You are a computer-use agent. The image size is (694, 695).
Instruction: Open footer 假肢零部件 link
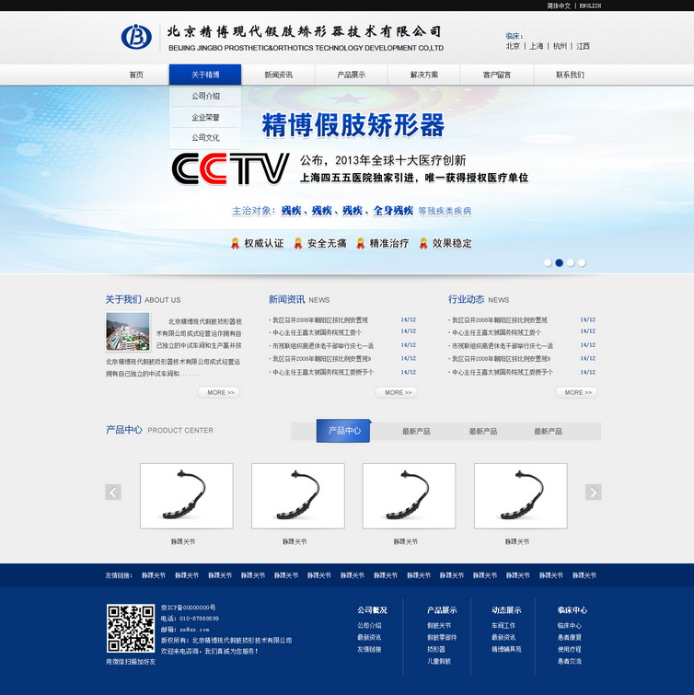tap(442, 637)
